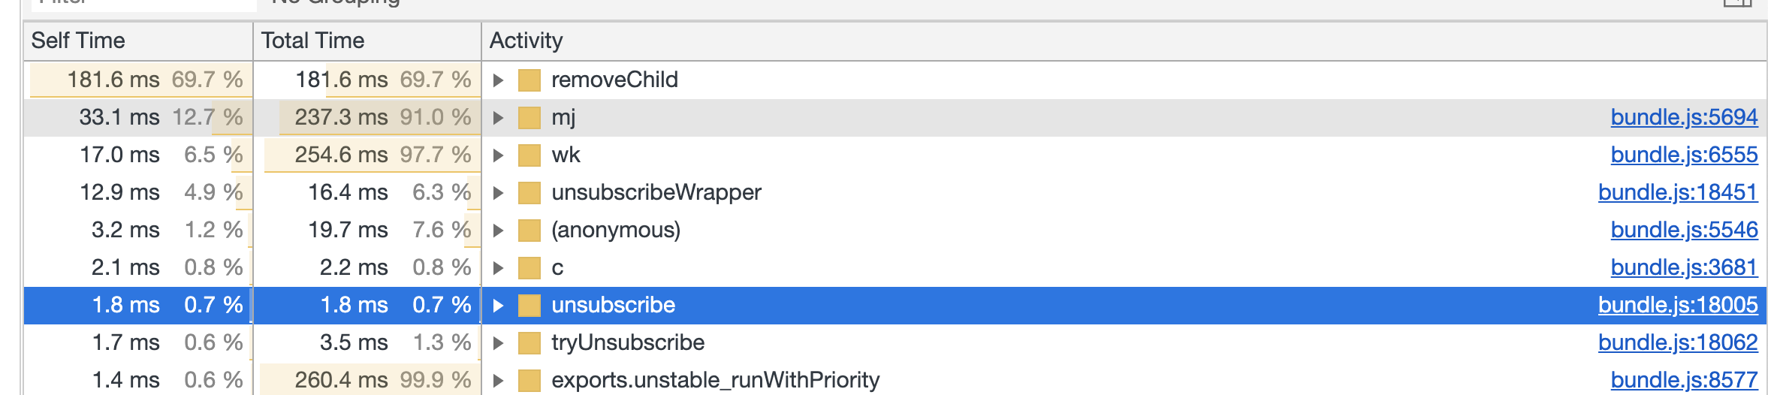
Task: Sort by the Self Time column header
Action: (138, 41)
